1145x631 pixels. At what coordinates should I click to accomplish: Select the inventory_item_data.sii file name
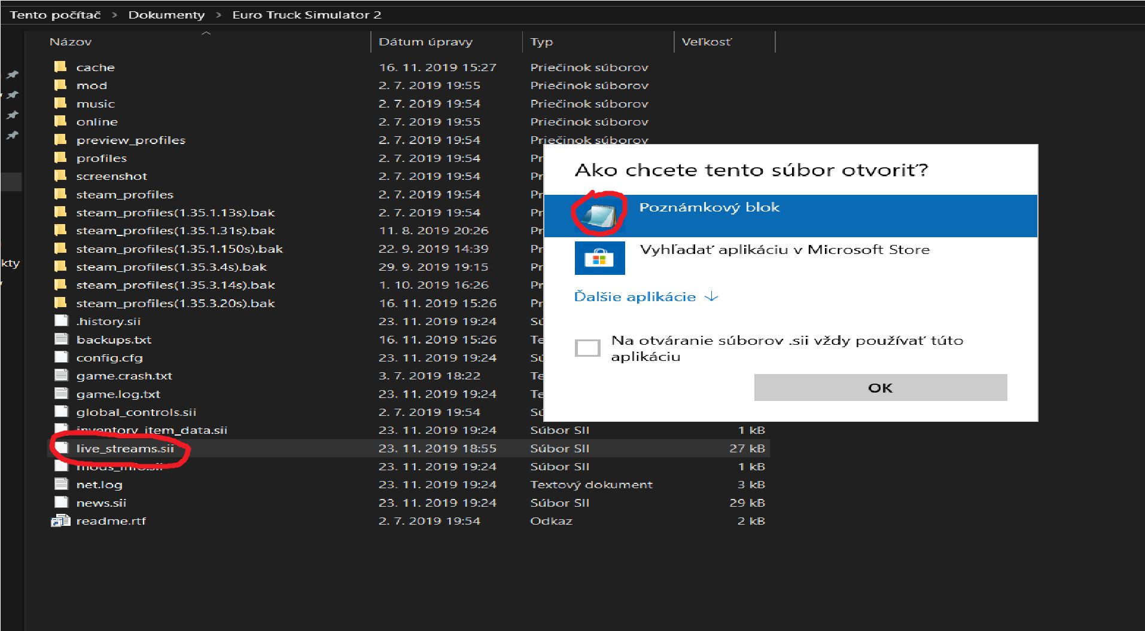pos(152,430)
